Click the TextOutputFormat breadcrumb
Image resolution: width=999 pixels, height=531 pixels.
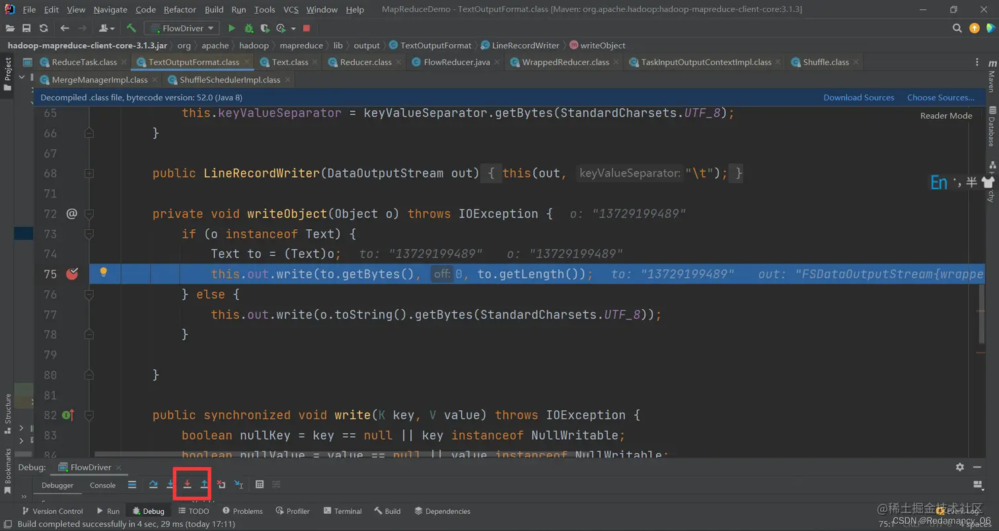coord(430,46)
